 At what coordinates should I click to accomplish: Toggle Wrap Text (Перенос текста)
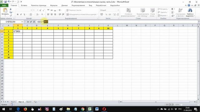[74, 10]
